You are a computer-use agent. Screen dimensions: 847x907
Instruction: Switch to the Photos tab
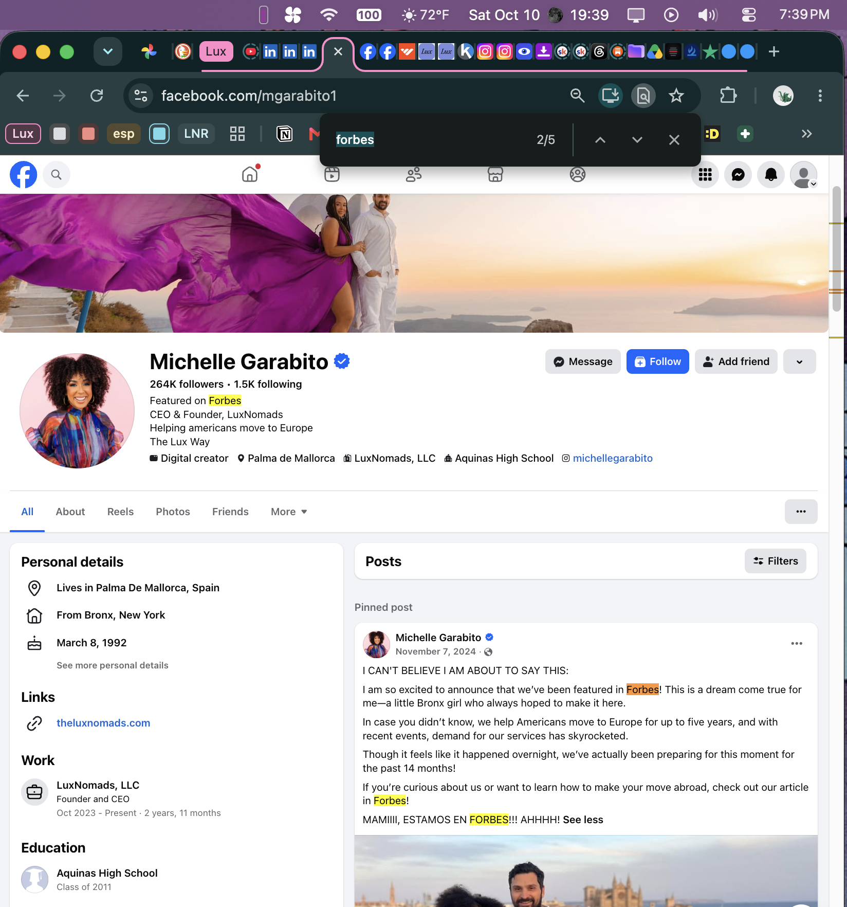click(173, 512)
